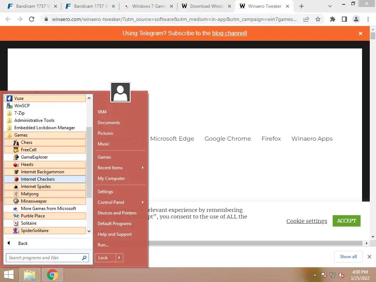
Task: Launch Chess game
Action: point(45,142)
